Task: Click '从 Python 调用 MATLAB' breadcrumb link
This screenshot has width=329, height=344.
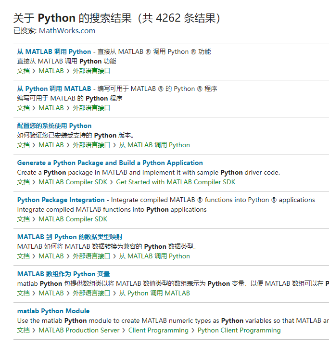Action: coord(154,293)
